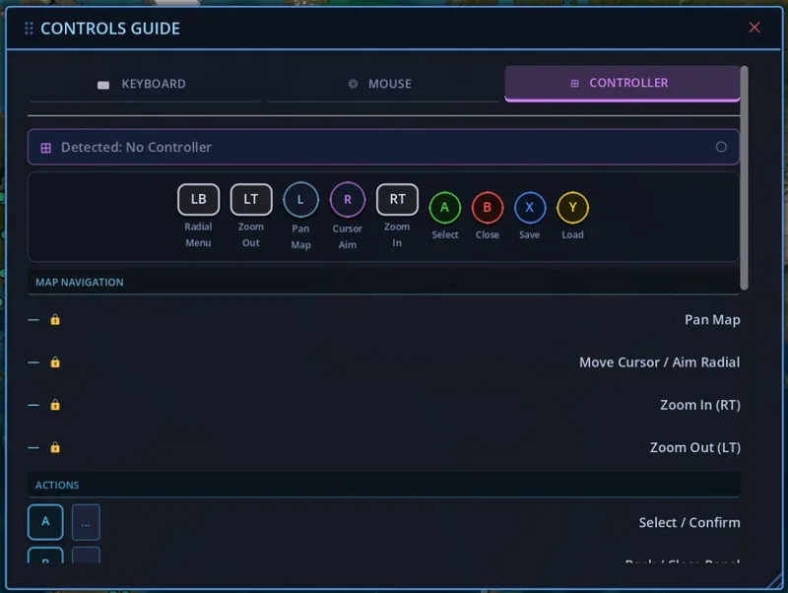Collapse the Map Navigation section
Screen dimensions: 788x593
[79, 282]
